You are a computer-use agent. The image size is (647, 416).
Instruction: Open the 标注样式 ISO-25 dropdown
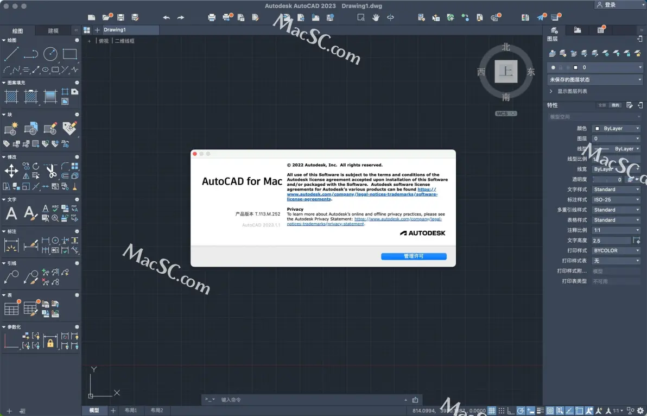(616, 200)
